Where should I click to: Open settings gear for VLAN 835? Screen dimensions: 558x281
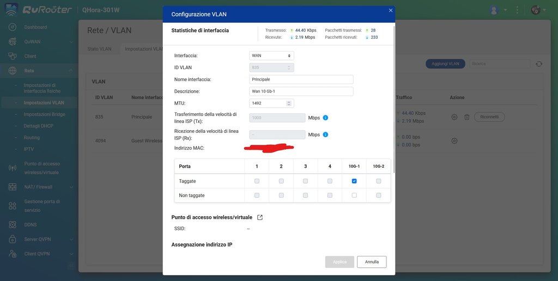[454, 117]
